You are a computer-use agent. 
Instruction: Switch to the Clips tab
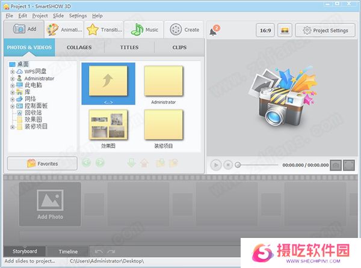click(179, 47)
